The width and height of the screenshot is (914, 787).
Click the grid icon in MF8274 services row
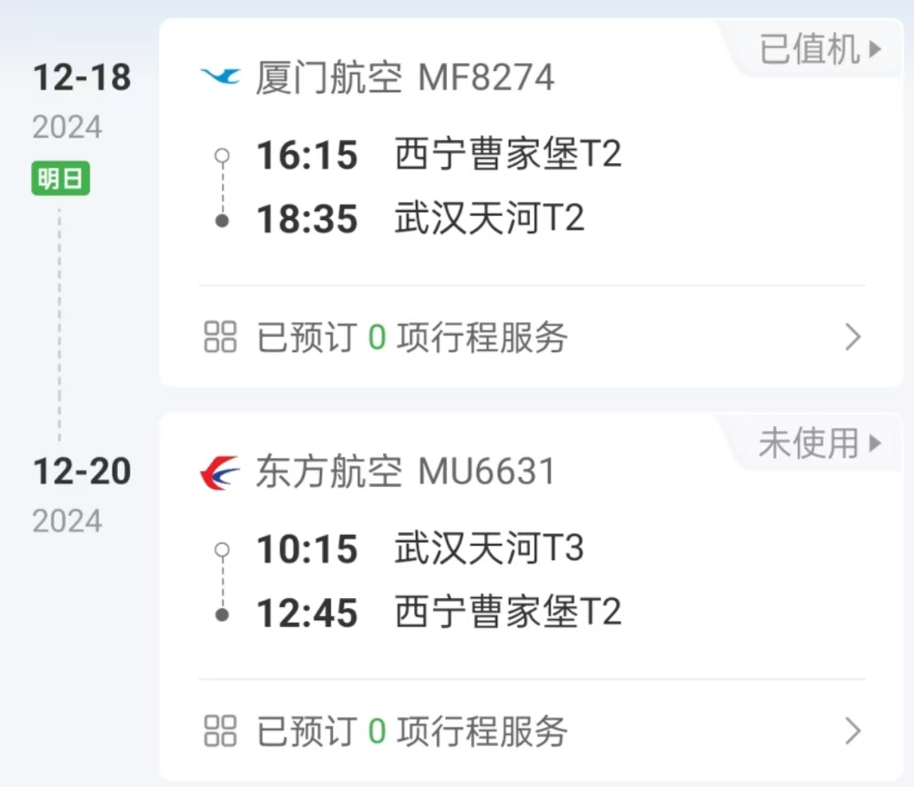click(x=221, y=337)
